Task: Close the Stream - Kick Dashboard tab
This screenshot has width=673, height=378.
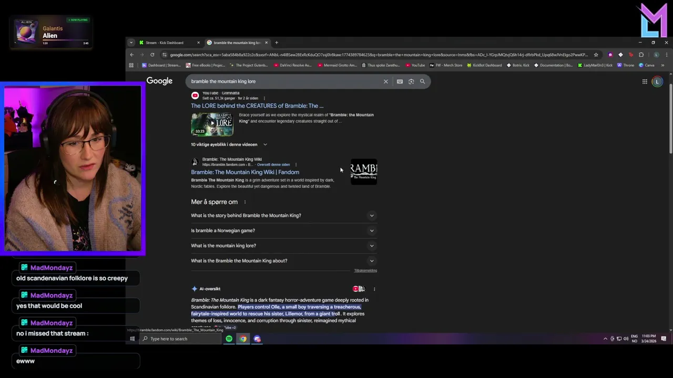Action: (198, 43)
